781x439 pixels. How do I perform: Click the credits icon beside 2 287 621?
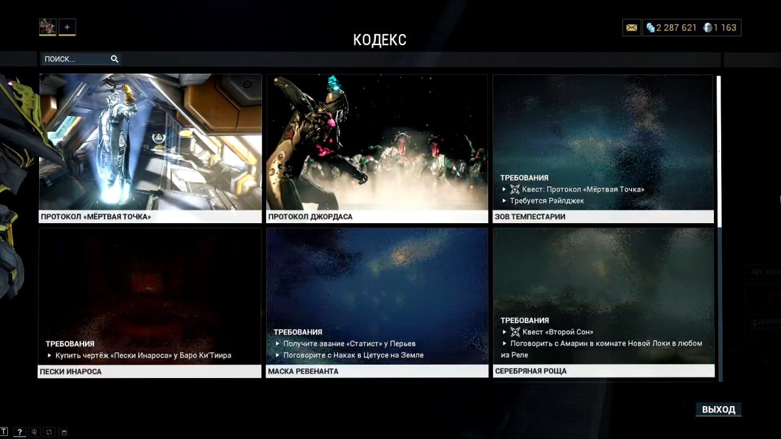coord(650,27)
